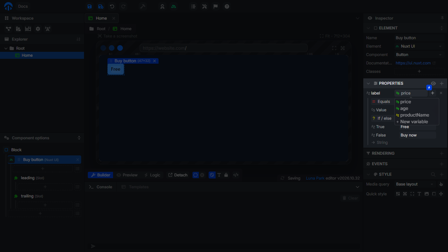
Task: Toggle the eye icon in Properties header
Action: pos(433,83)
